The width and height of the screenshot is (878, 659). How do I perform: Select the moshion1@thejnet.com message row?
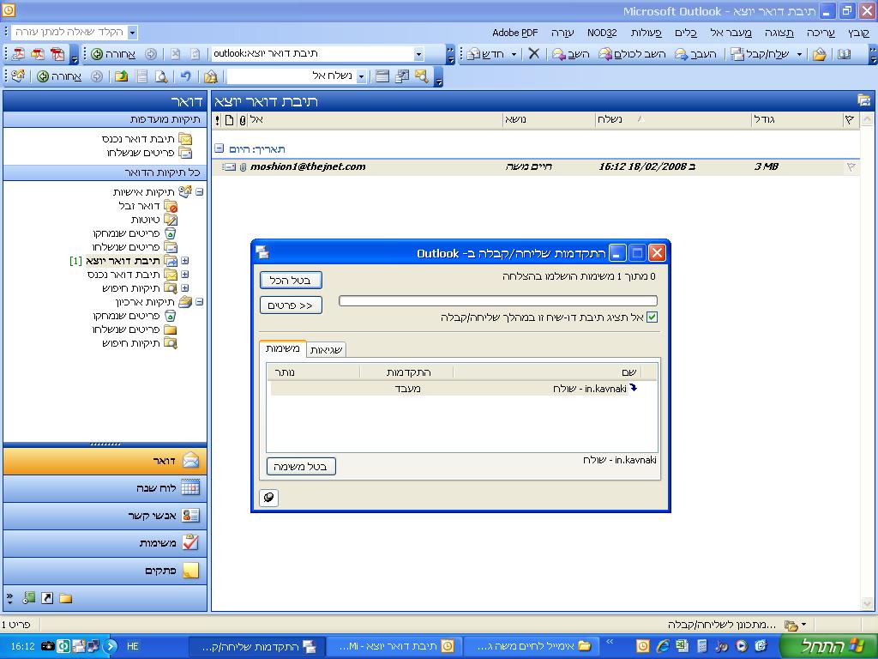point(535,166)
